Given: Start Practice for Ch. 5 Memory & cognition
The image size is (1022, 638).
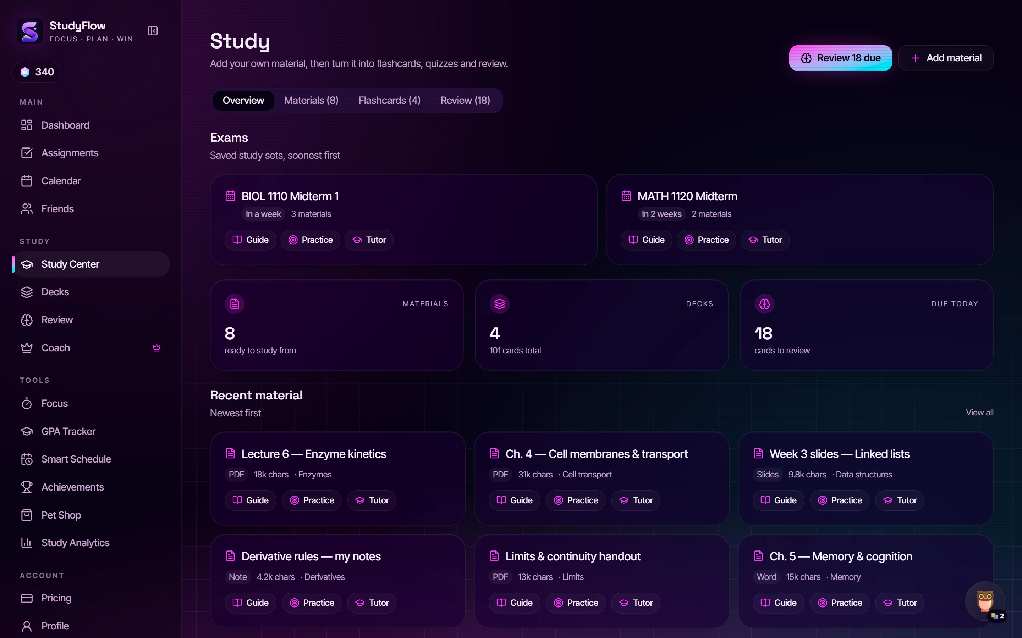Looking at the screenshot, I should [840, 603].
